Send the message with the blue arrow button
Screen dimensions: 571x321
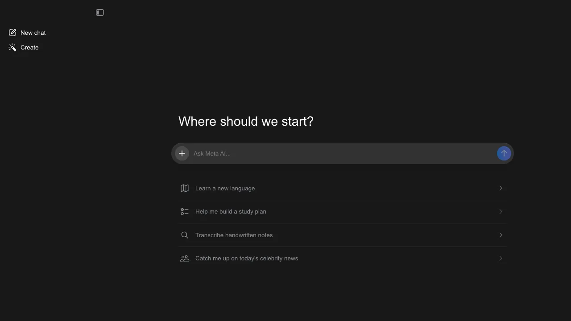(504, 153)
